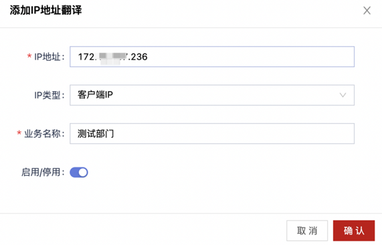Click the blurred middle part of the IP address
Viewport: 382px width, 245px height.
click(112, 58)
